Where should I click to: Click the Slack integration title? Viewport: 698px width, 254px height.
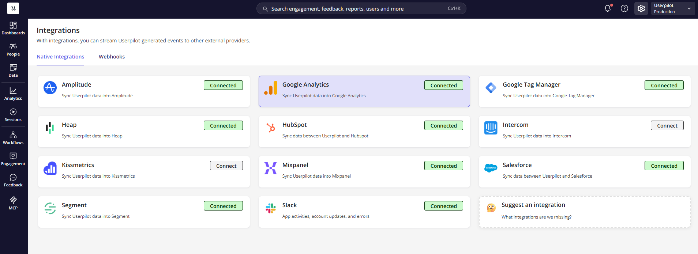click(289, 205)
